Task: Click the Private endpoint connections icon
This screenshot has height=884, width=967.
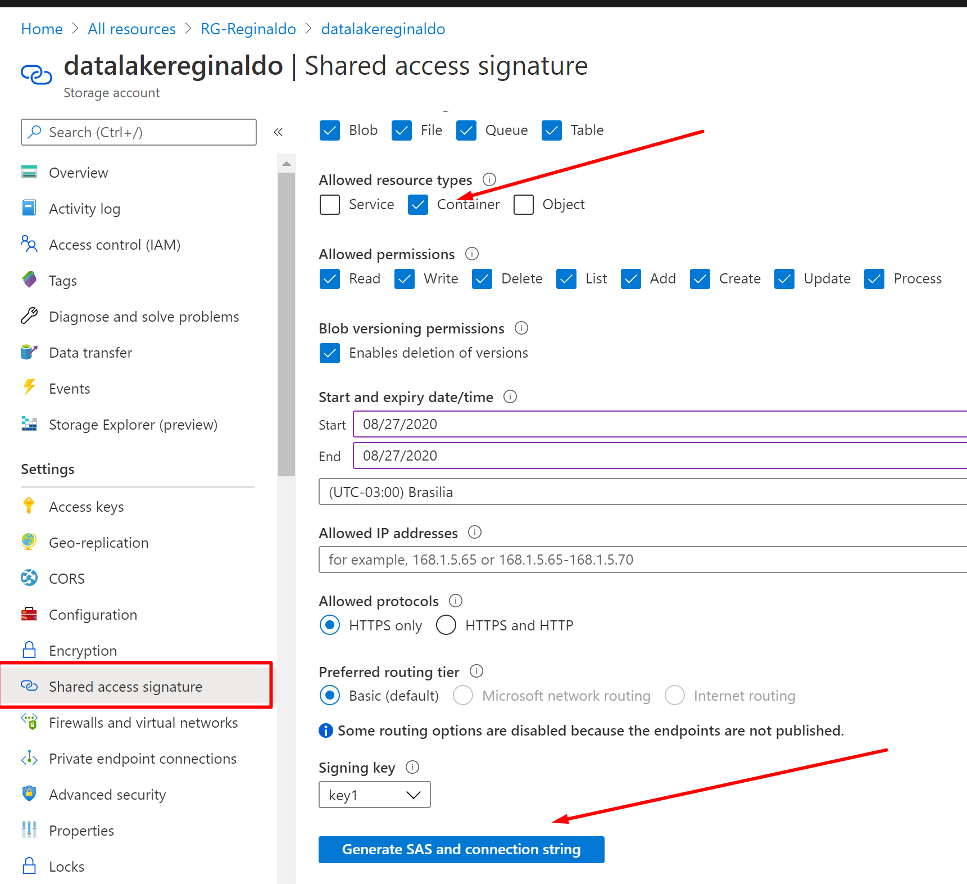Action: click(x=29, y=758)
